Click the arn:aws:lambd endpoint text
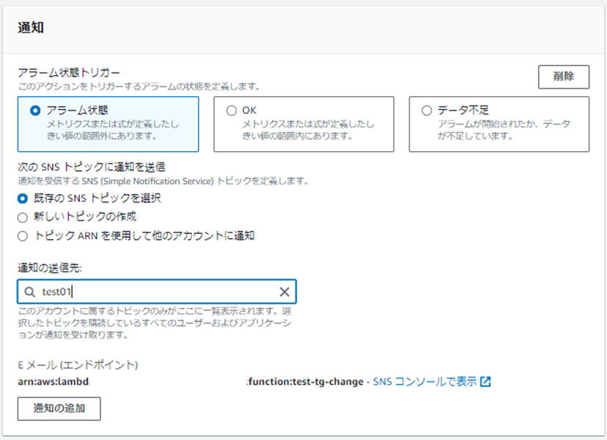Viewport: 607px width, 440px height. (54, 381)
